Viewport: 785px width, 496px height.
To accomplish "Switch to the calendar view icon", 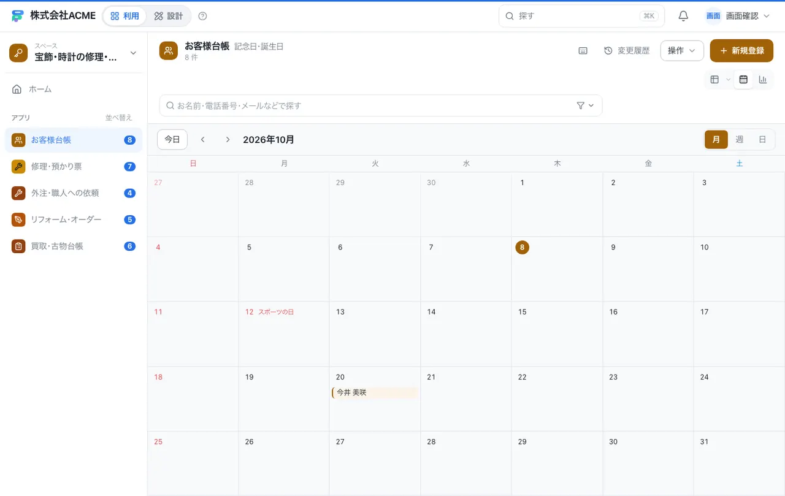I will (743, 79).
